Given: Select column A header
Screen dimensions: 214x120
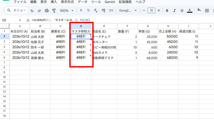Looking at the screenshot, I should (x=20, y=26).
